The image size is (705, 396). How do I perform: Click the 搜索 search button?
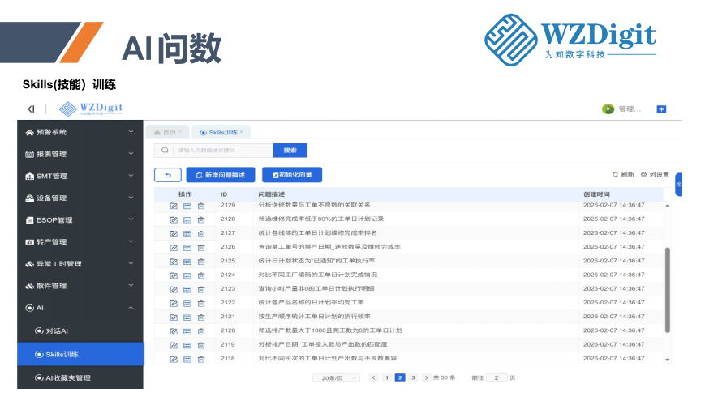[x=290, y=151]
